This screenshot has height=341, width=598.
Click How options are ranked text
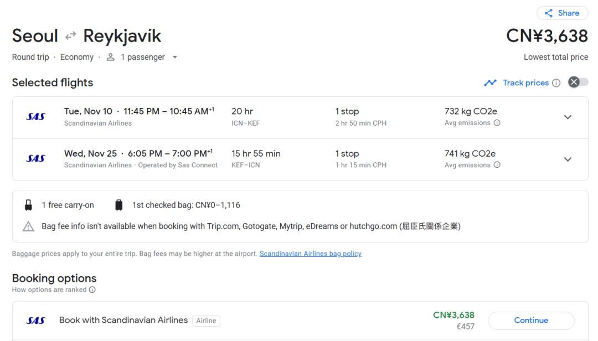(x=49, y=290)
